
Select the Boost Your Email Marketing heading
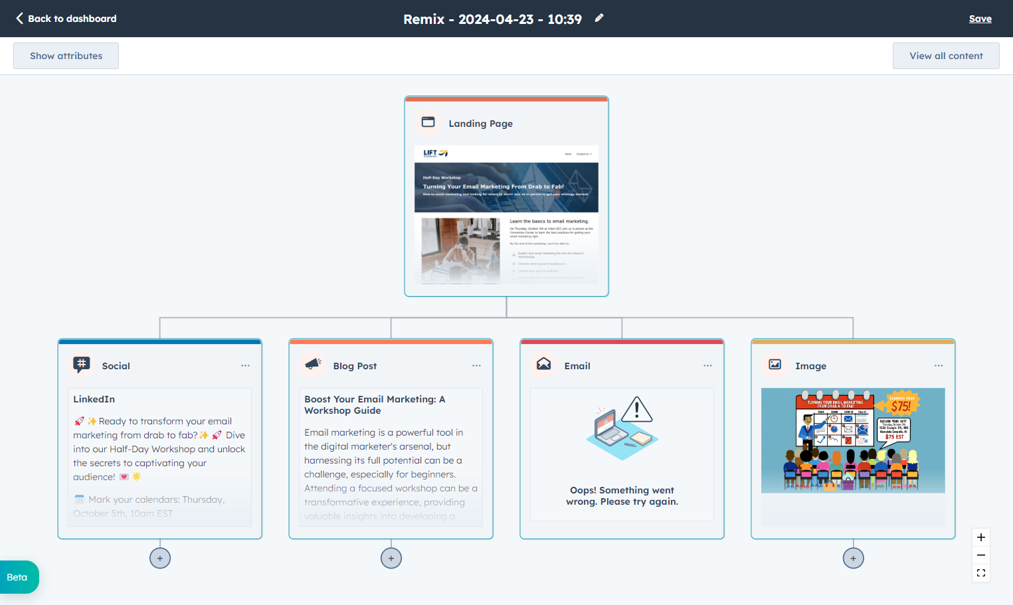[375, 404]
